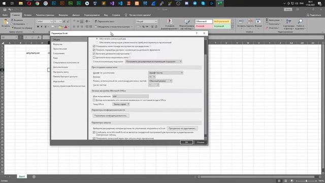Click the Paste clipboard icon in ribbon

pos(6,22)
